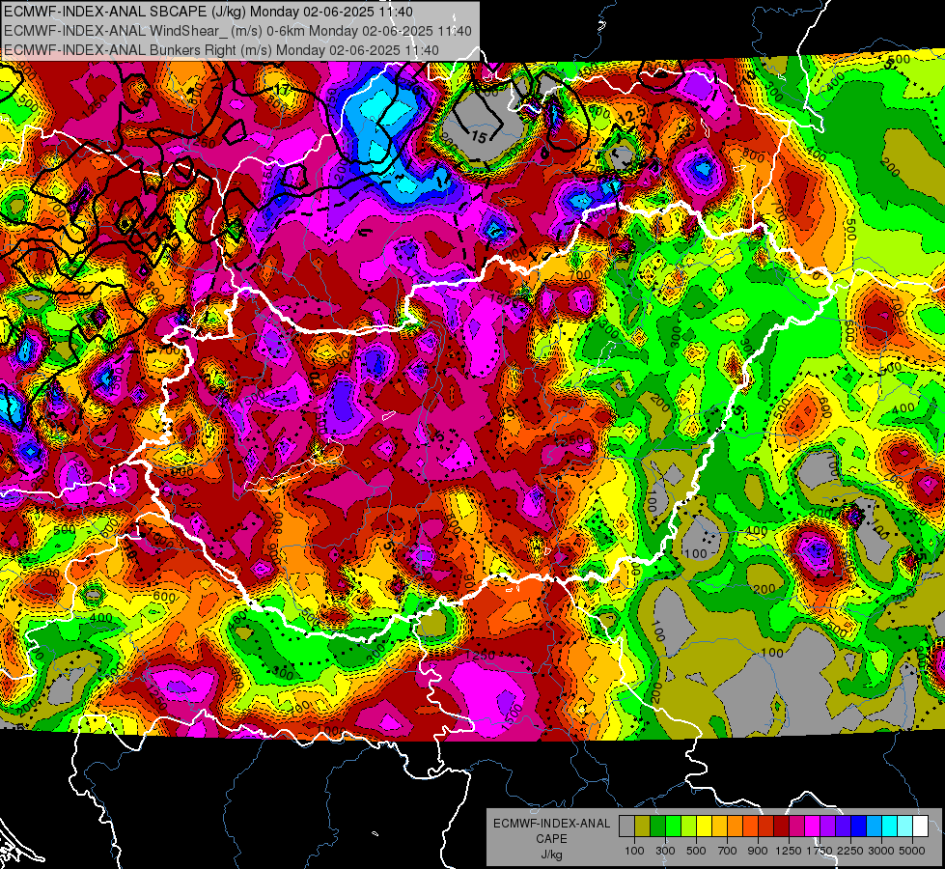Click the 5000 legend scale value

click(912, 851)
